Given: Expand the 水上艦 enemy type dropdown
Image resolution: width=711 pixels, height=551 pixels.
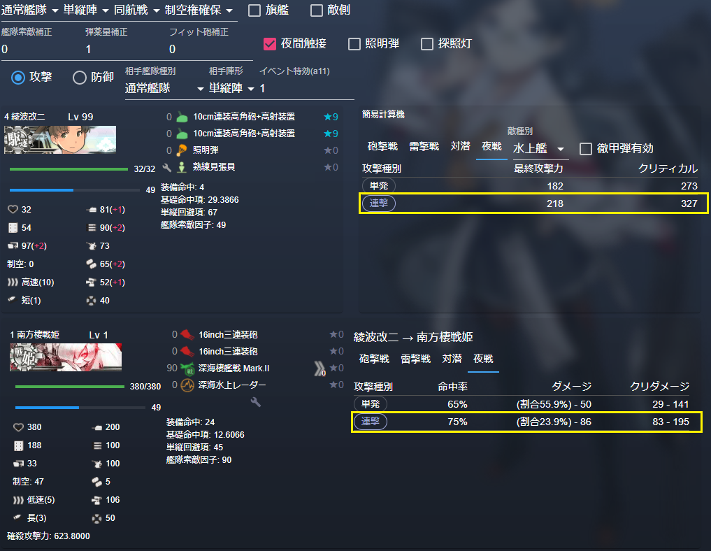Looking at the screenshot, I should [540, 149].
